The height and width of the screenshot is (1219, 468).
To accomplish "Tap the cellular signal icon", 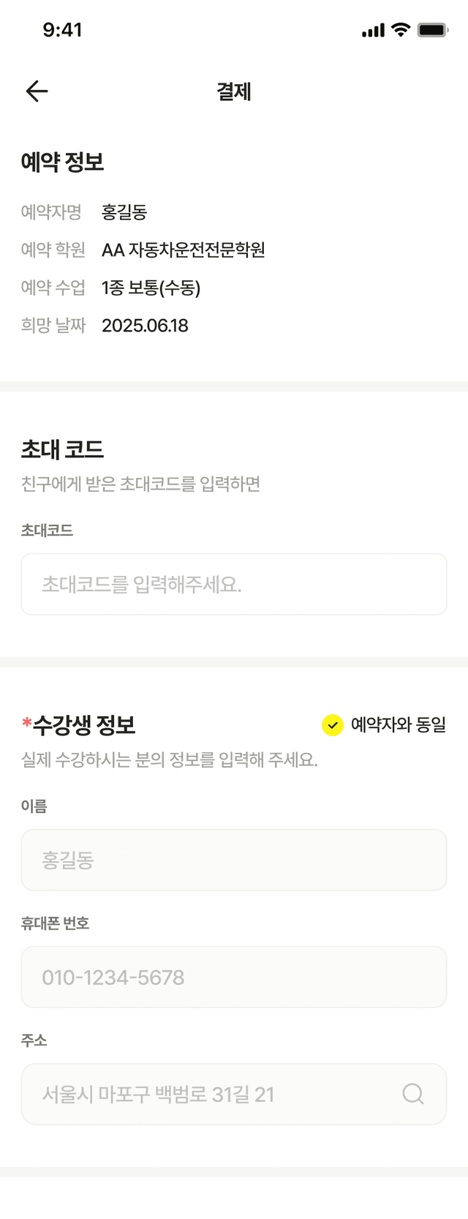I will click(371, 30).
